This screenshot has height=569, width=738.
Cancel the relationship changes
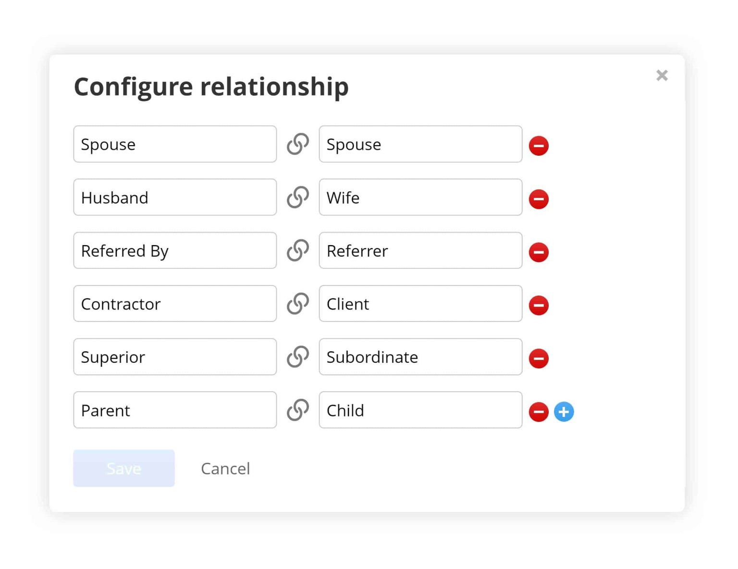225,469
